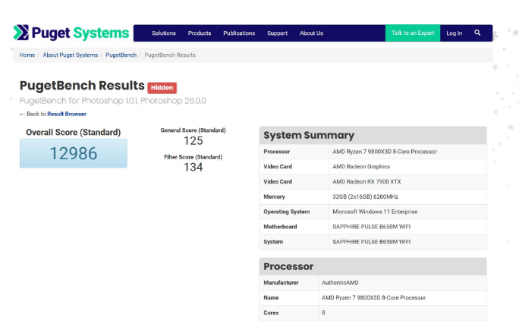Select Support in the navigation bar
The width and height of the screenshot is (519, 336).
[x=277, y=33]
